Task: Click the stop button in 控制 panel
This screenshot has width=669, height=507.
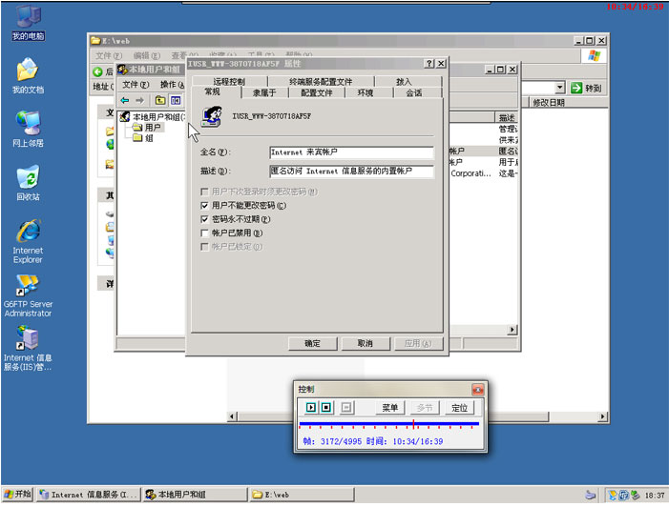Action: coord(325,408)
